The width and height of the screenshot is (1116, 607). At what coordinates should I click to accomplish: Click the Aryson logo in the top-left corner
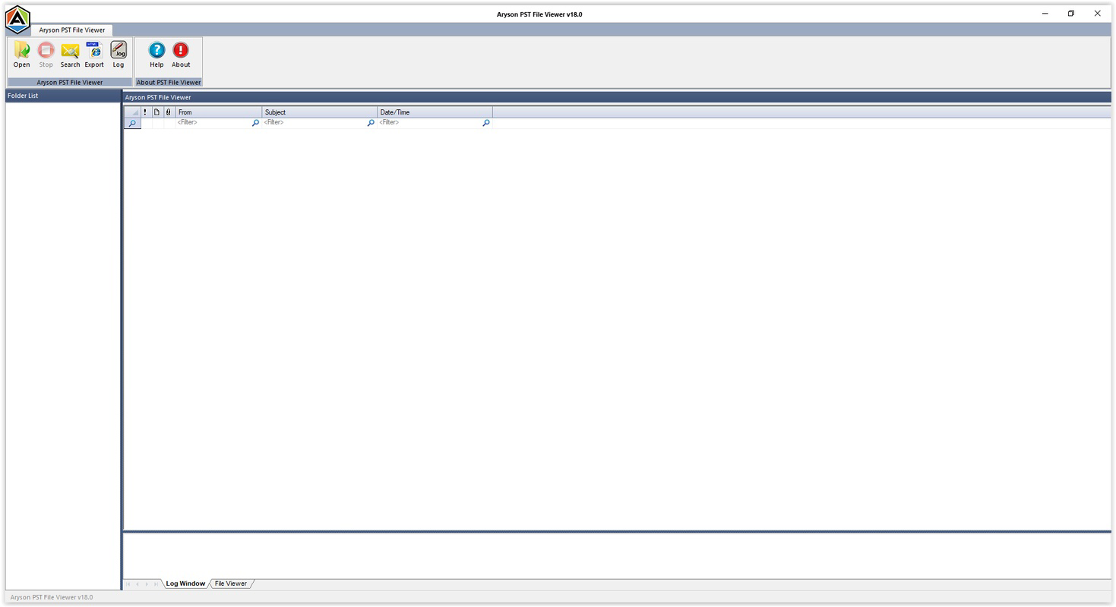[x=17, y=19]
